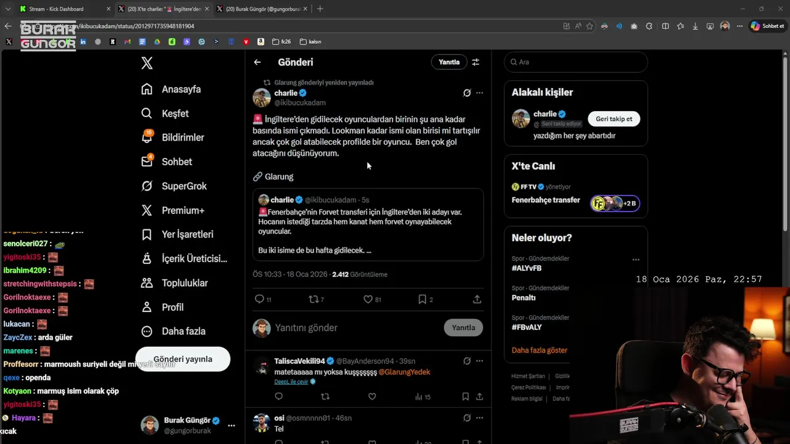The image size is (790, 444).
Task: Open Keşfet explore page
Action: click(x=165, y=113)
